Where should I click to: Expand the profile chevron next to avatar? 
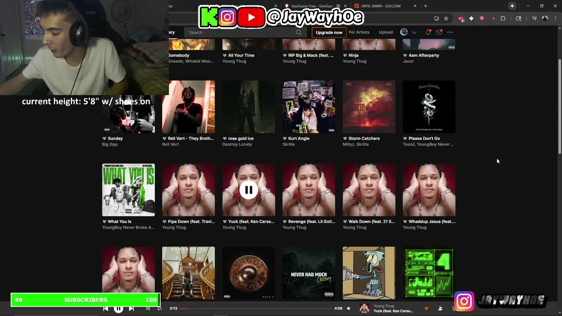414,32
